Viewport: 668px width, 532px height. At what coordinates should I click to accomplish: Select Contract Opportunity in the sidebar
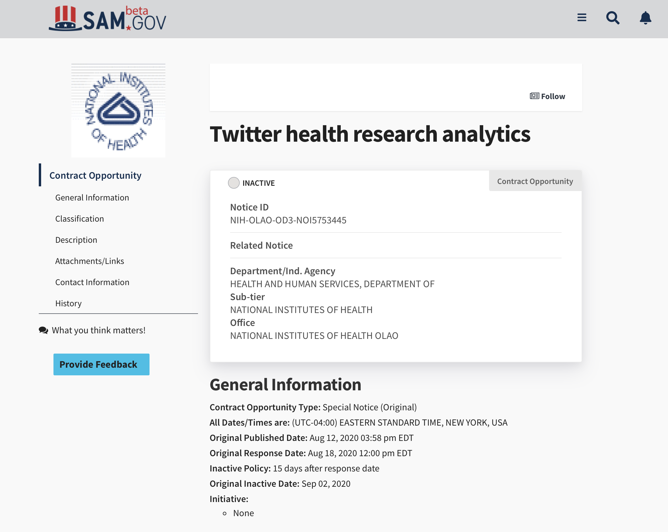click(95, 175)
